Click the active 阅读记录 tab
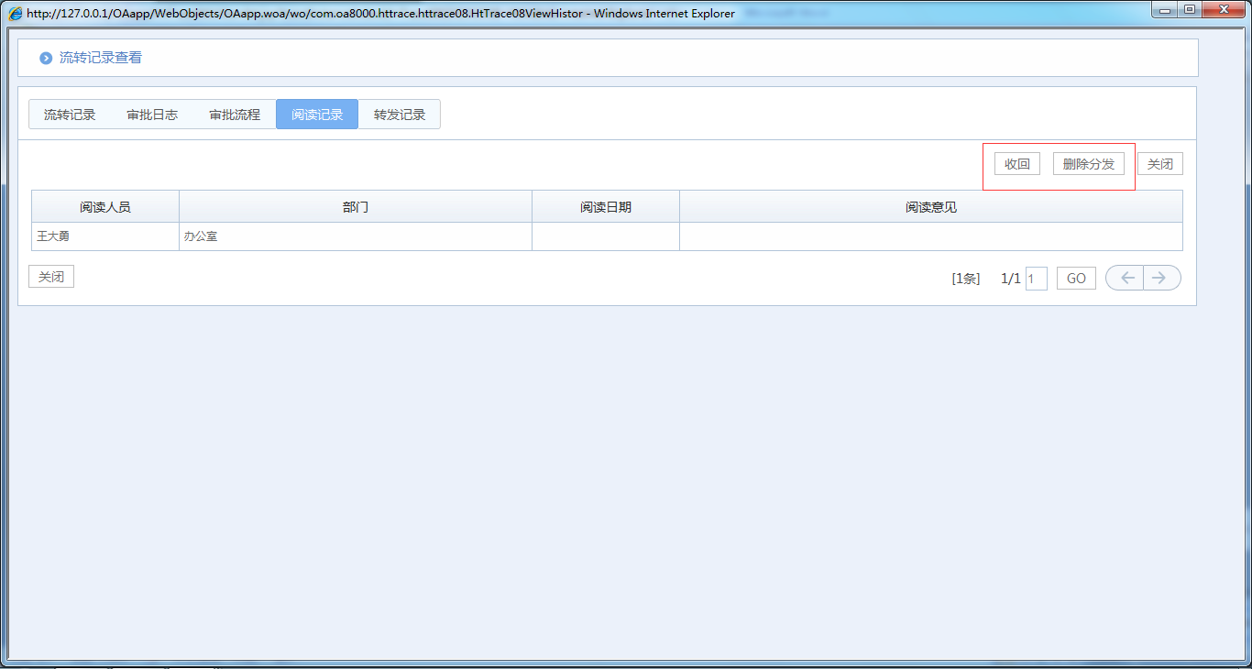1252x669 pixels. tap(317, 115)
